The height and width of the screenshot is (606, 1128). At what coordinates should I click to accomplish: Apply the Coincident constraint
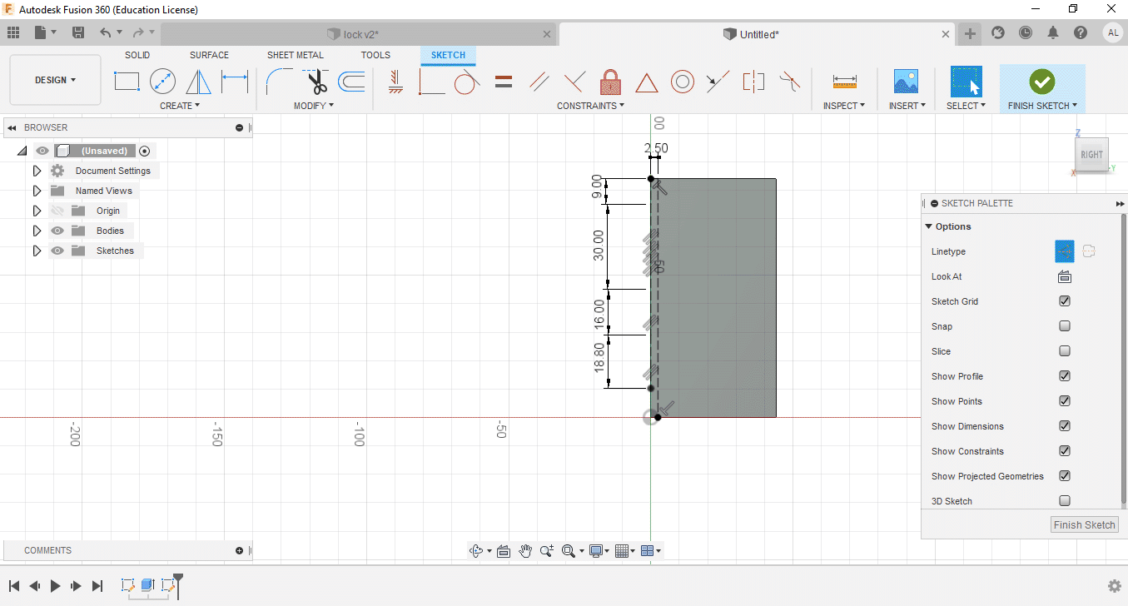tap(430, 82)
